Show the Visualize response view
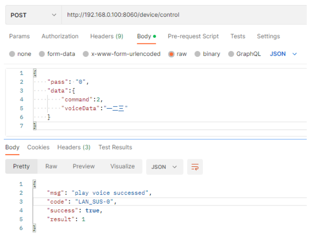The image size is (324, 241). click(x=122, y=166)
